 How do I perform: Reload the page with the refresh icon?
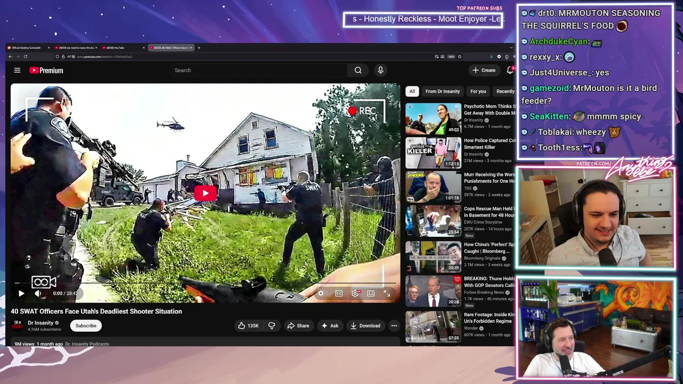point(25,57)
